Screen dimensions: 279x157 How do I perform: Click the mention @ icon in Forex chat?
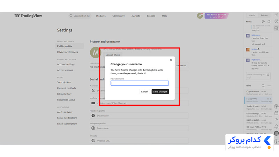click(x=263, y=22)
